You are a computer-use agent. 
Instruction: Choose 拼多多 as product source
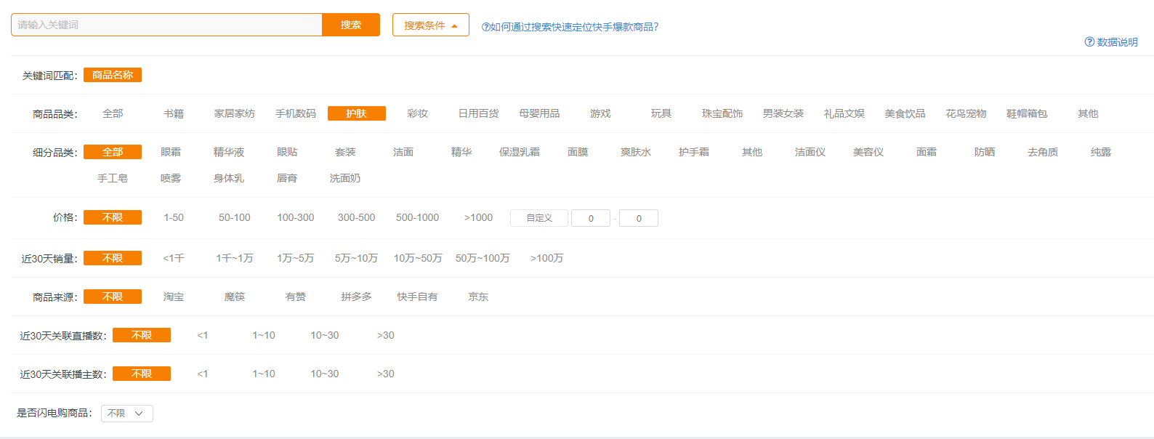[x=356, y=297]
